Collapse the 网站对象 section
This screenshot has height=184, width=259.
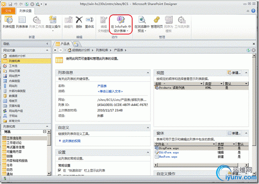47,50
